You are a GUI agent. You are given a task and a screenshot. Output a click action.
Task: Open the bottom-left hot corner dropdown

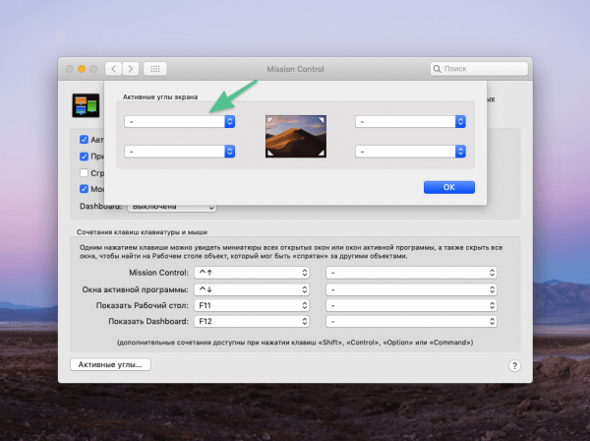180,152
